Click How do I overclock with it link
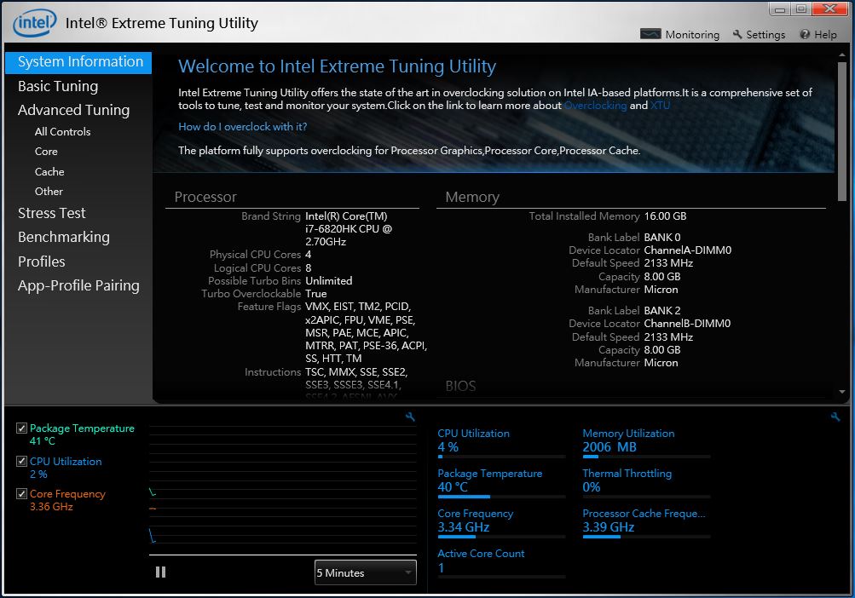The width and height of the screenshot is (855, 598). 243,126
